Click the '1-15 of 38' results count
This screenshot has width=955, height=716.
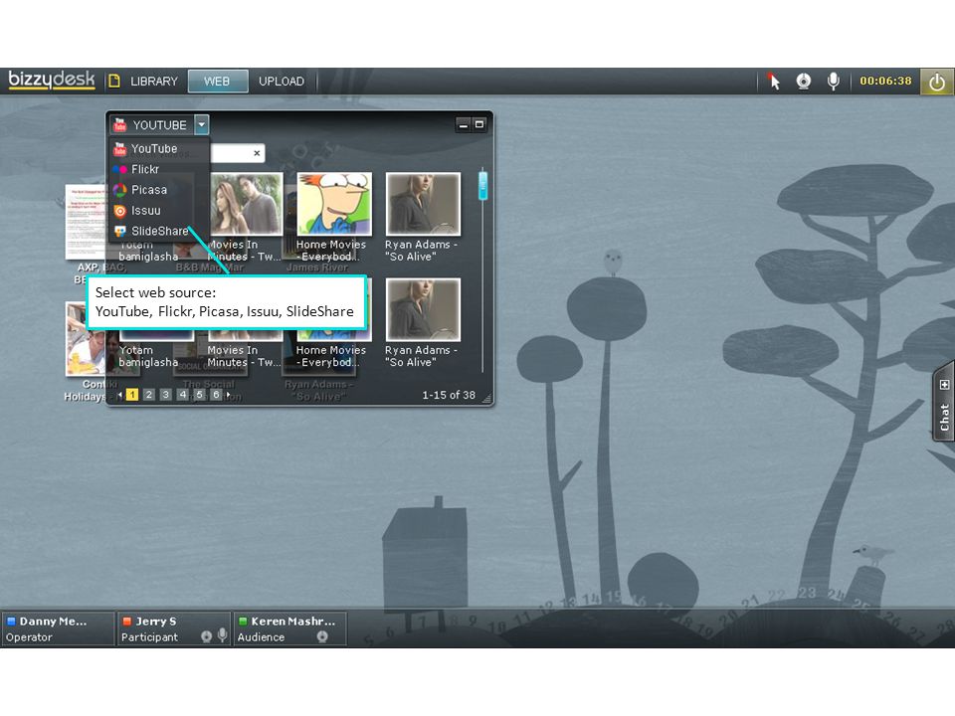pos(449,395)
